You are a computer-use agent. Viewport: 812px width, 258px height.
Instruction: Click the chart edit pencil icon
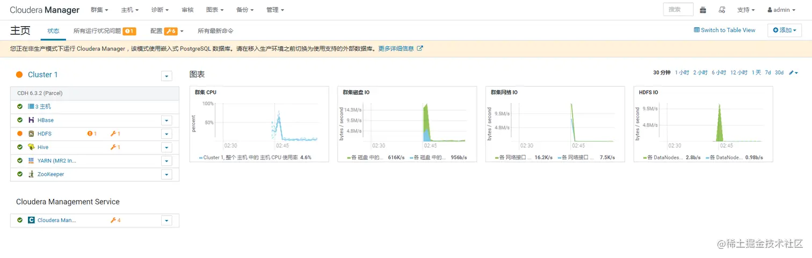pyautogui.click(x=793, y=72)
